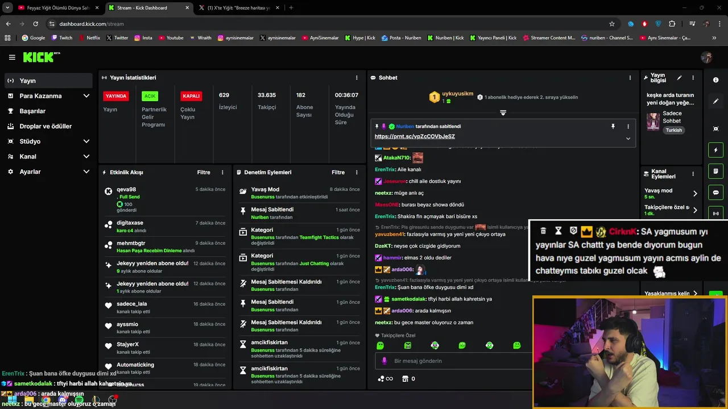Open the Etkinlik Akışı three-dot menu
Image resolution: width=728 pixels, height=409 pixels.
tap(222, 172)
